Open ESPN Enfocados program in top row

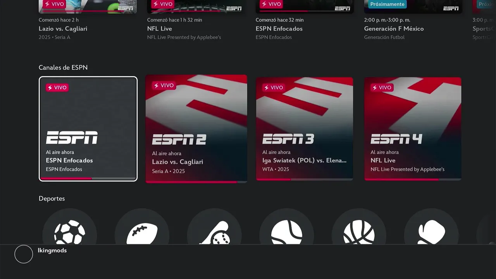pyautogui.click(x=305, y=20)
